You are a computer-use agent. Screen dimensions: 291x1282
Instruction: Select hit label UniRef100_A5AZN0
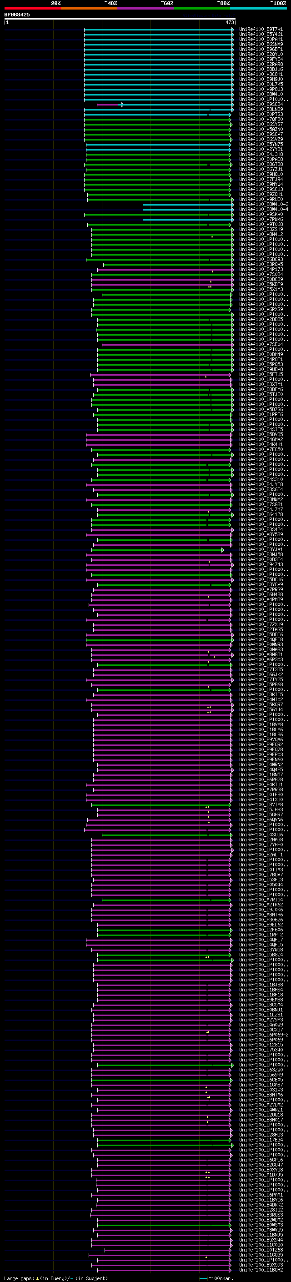[261, 130]
